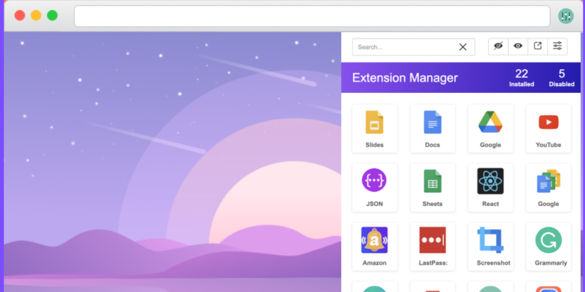Focus the extension Search field

(403, 47)
